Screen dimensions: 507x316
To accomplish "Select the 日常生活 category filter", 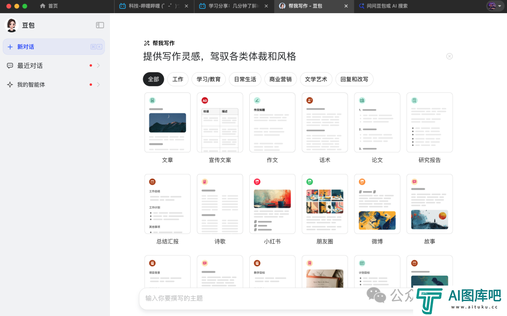I will coord(245,79).
